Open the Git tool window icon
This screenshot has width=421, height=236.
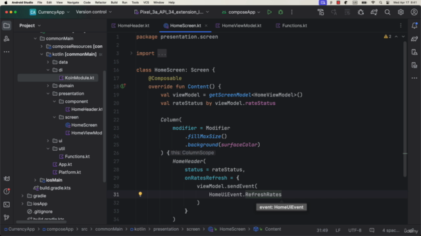click(x=7, y=218)
